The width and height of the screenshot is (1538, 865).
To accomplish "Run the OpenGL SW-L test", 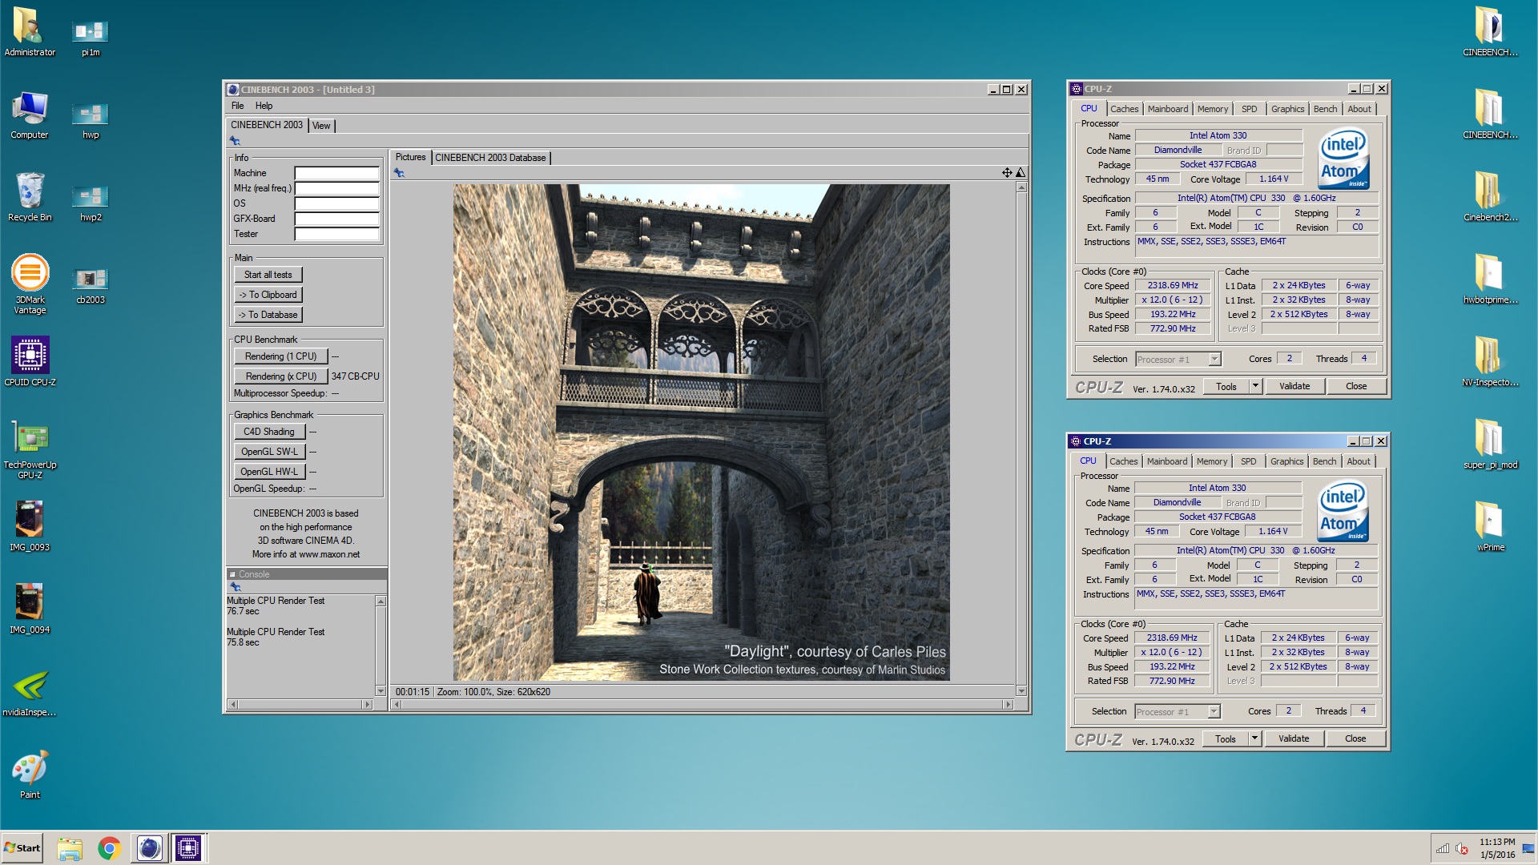I will click(270, 452).
